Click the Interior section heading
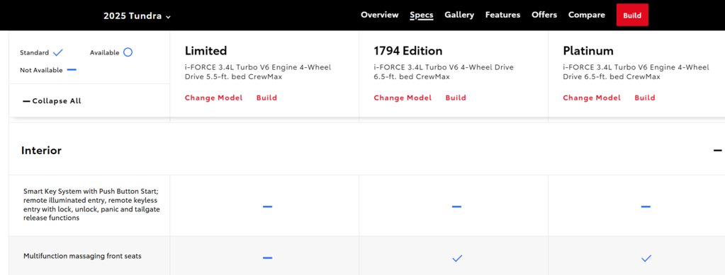This screenshot has width=725, height=275. [41, 151]
